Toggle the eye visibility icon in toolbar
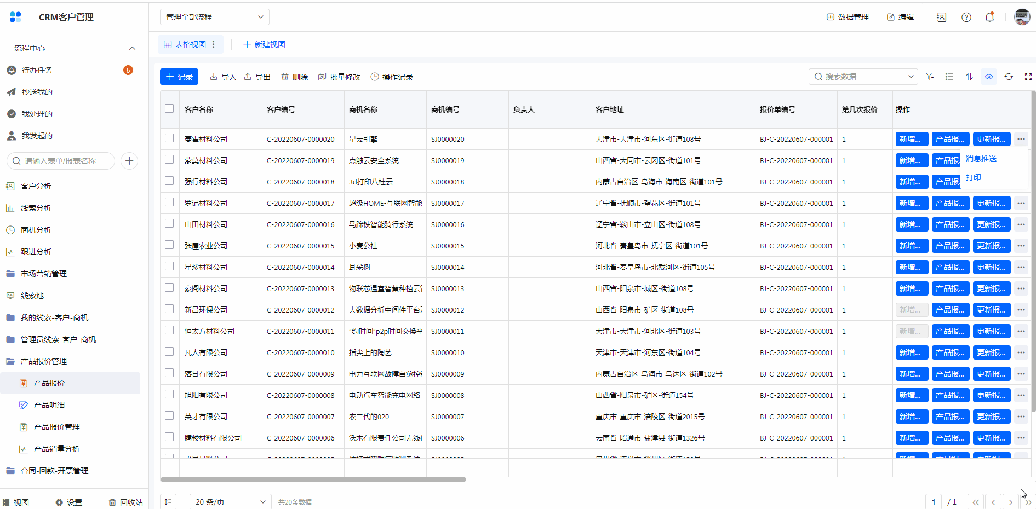Image resolution: width=1036 pixels, height=509 pixels. [x=989, y=77]
